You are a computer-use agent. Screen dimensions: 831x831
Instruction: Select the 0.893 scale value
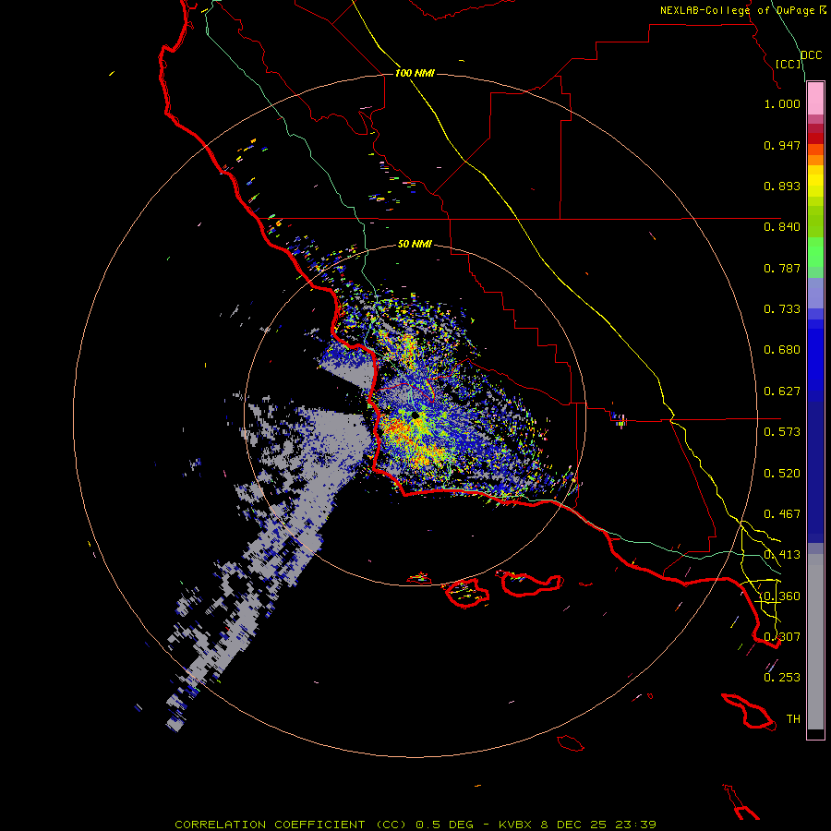point(782,186)
